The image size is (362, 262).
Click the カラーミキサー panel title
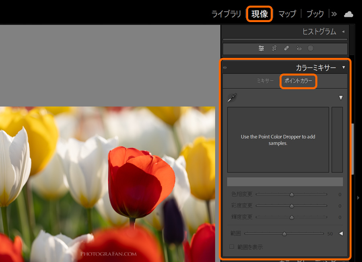[x=316, y=68]
